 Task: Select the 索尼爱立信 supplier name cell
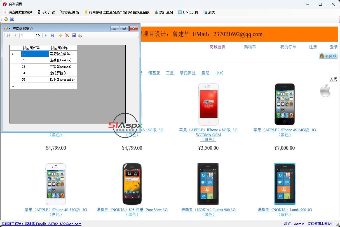point(63,54)
